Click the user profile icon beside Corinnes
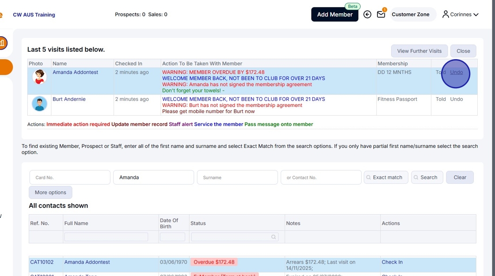495x276 pixels. [x=445, y=14]
